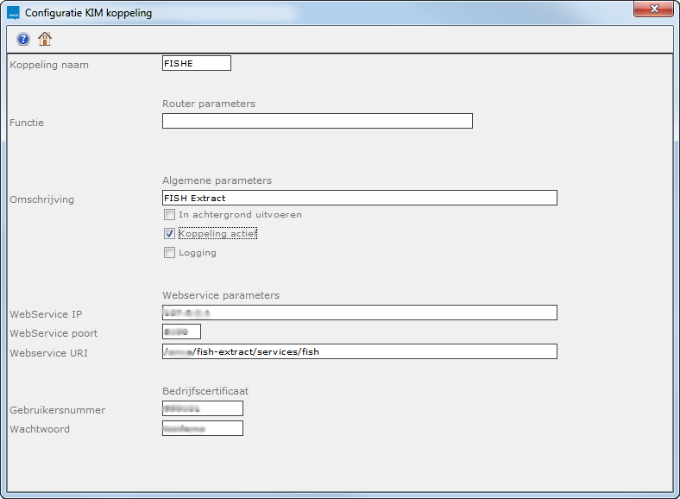Click the Webservice parameters section heading
This screenshot has height=499, width=680.
(x=221, y=295)
